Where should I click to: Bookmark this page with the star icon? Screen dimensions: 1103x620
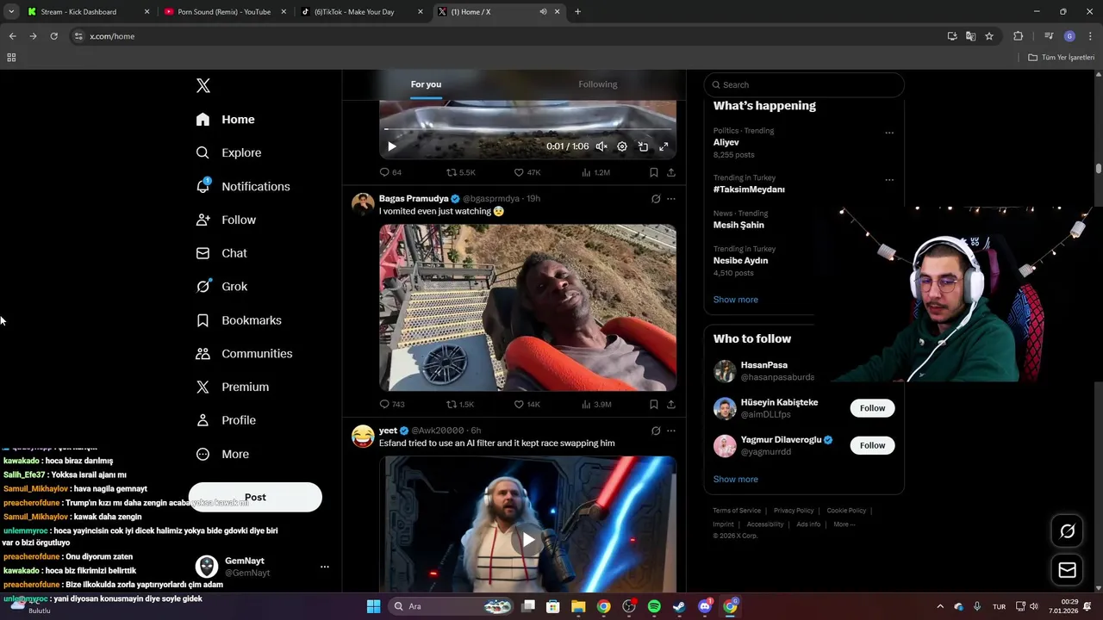click(x=989, y=36)
